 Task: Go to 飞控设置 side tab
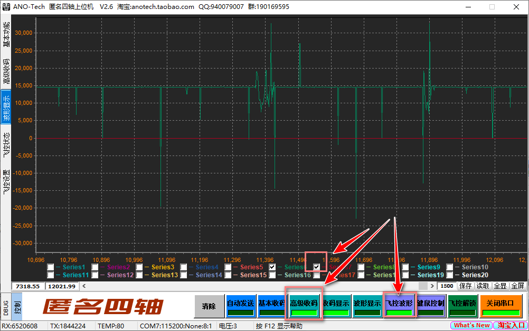click(x=6, y=181)
